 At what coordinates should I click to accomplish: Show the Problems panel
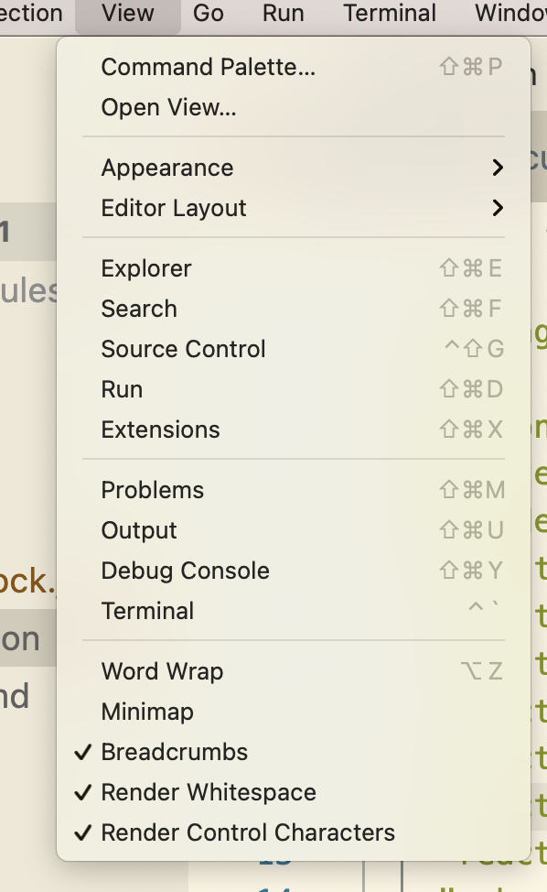(294, 490)
